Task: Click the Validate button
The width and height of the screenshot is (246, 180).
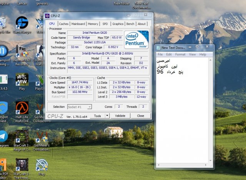Action: tap(120, 116)
